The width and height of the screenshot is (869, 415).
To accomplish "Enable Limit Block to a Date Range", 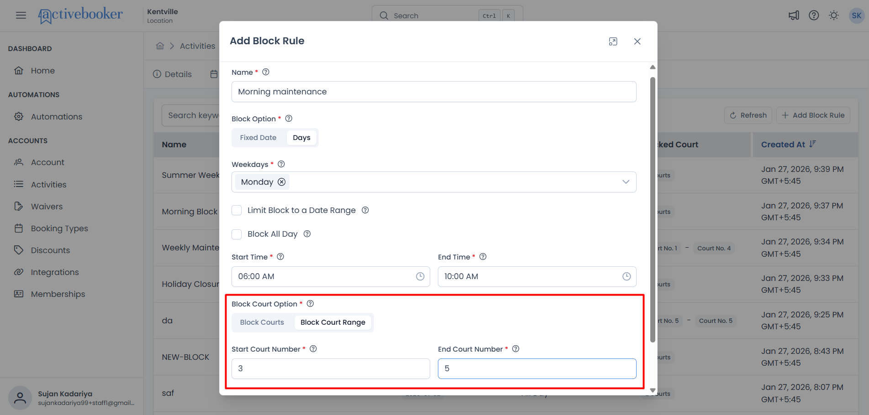I will coord(237,210).
